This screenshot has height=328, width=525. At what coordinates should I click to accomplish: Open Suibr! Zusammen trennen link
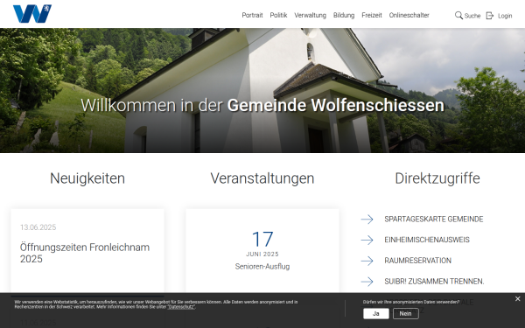(x=434, y=282)
